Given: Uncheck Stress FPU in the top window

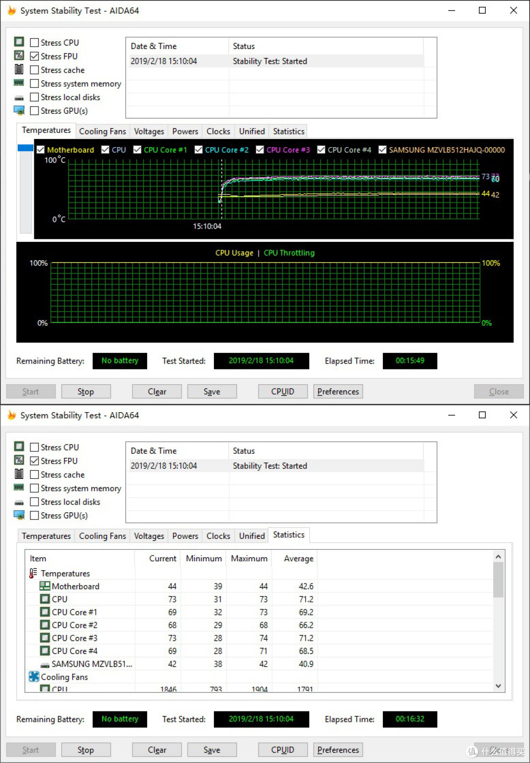Looking at the screenshot, I should (34, 56).
